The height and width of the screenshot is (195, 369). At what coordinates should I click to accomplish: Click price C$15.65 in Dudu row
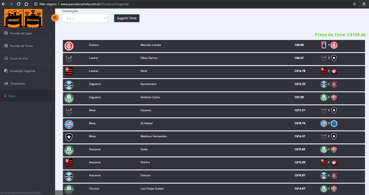tap(300, 149)
